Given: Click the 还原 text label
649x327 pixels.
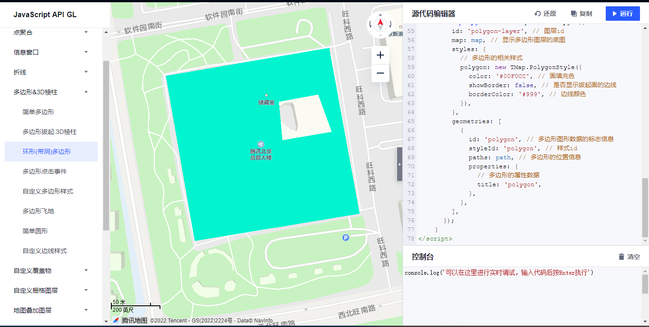Looking at the screenshot, I should 550,14.
